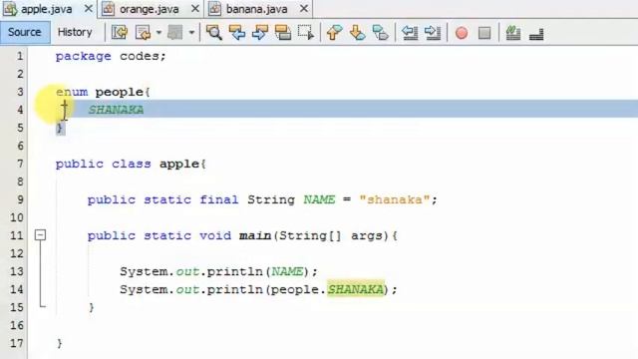Click the Stop Macro Recording square icon
The image size is (638, 359).
coord(484,33)
